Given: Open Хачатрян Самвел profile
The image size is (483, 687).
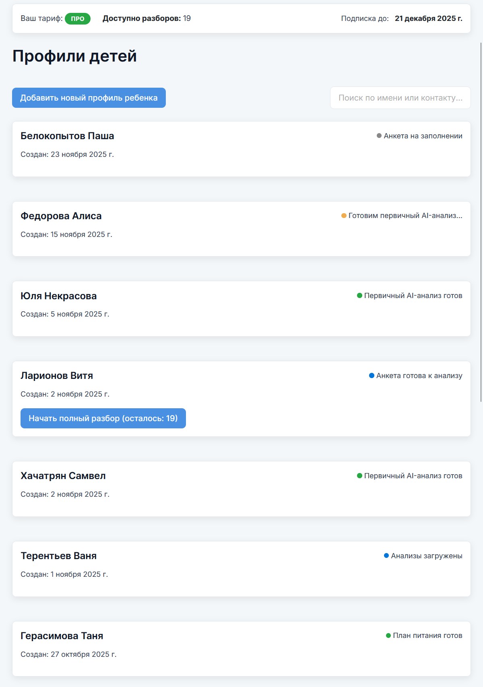Looking at the screenshot, I should (x=63, y=476).
